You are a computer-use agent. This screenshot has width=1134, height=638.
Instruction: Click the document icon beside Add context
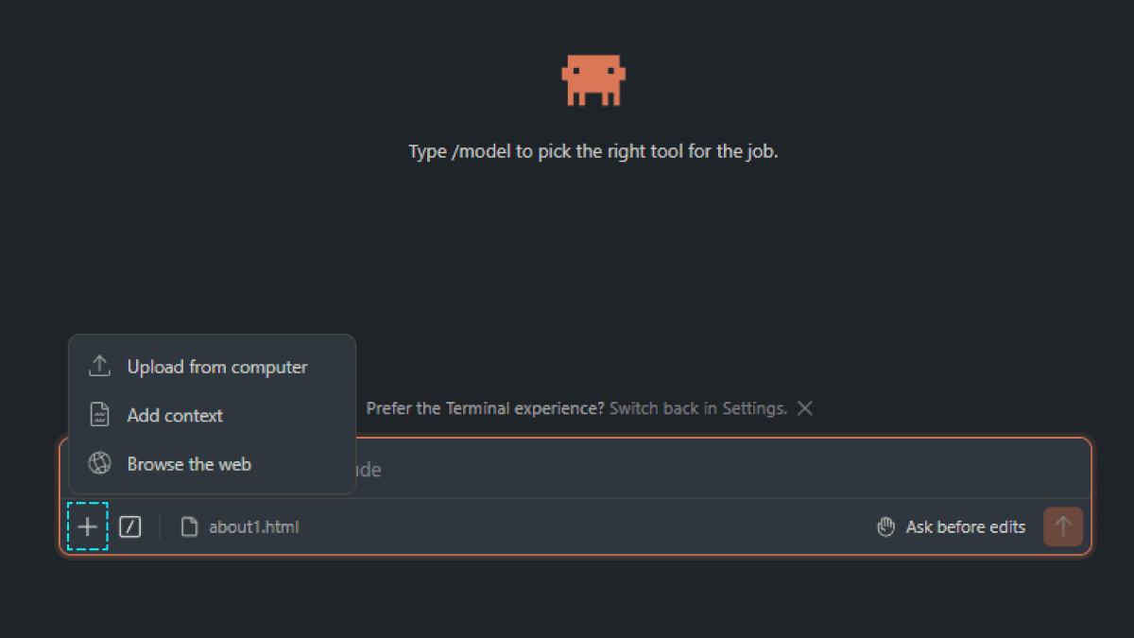click(99, 415)
